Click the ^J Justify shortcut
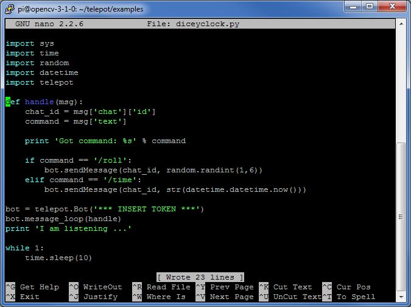 point(93,297)
